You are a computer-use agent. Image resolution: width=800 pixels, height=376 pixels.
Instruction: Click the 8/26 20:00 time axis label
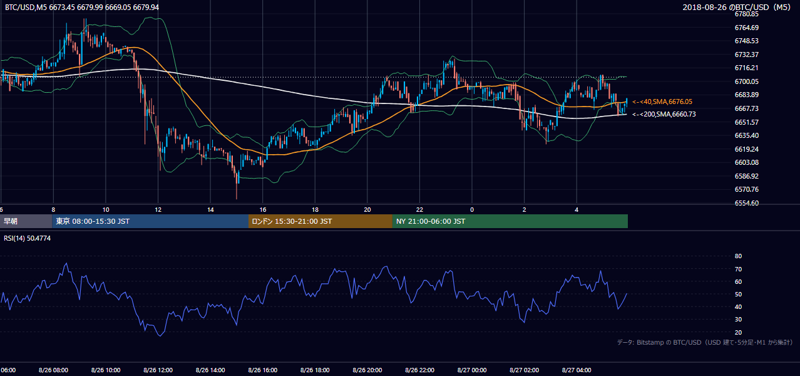pyautogui.click(x=367, y=370)
